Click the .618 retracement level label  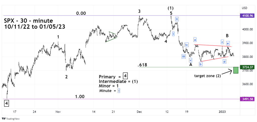142,65
